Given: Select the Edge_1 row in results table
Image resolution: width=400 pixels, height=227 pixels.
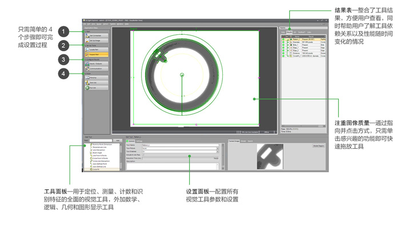Looking at the screenshot, I should coord(303,47).
